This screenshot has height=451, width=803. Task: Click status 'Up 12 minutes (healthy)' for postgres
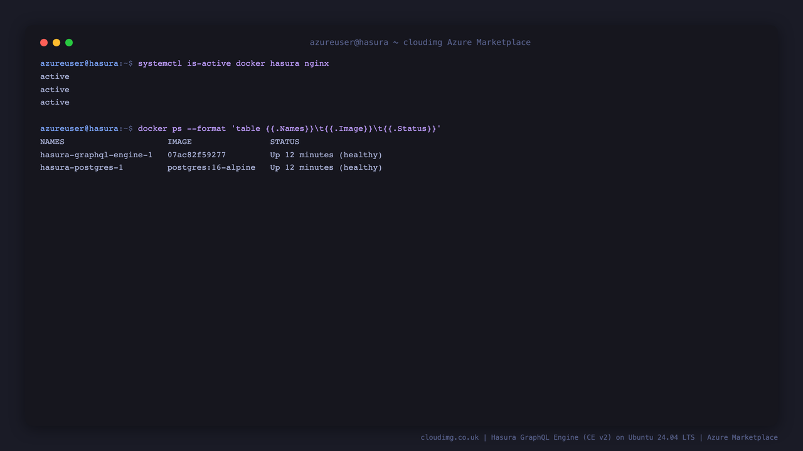(326, 167)
